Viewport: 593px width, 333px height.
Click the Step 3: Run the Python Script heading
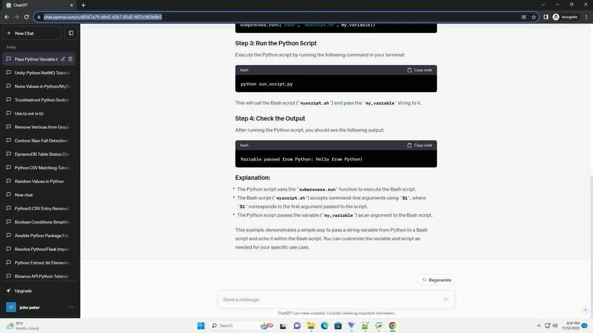click(x=276, y=43)
